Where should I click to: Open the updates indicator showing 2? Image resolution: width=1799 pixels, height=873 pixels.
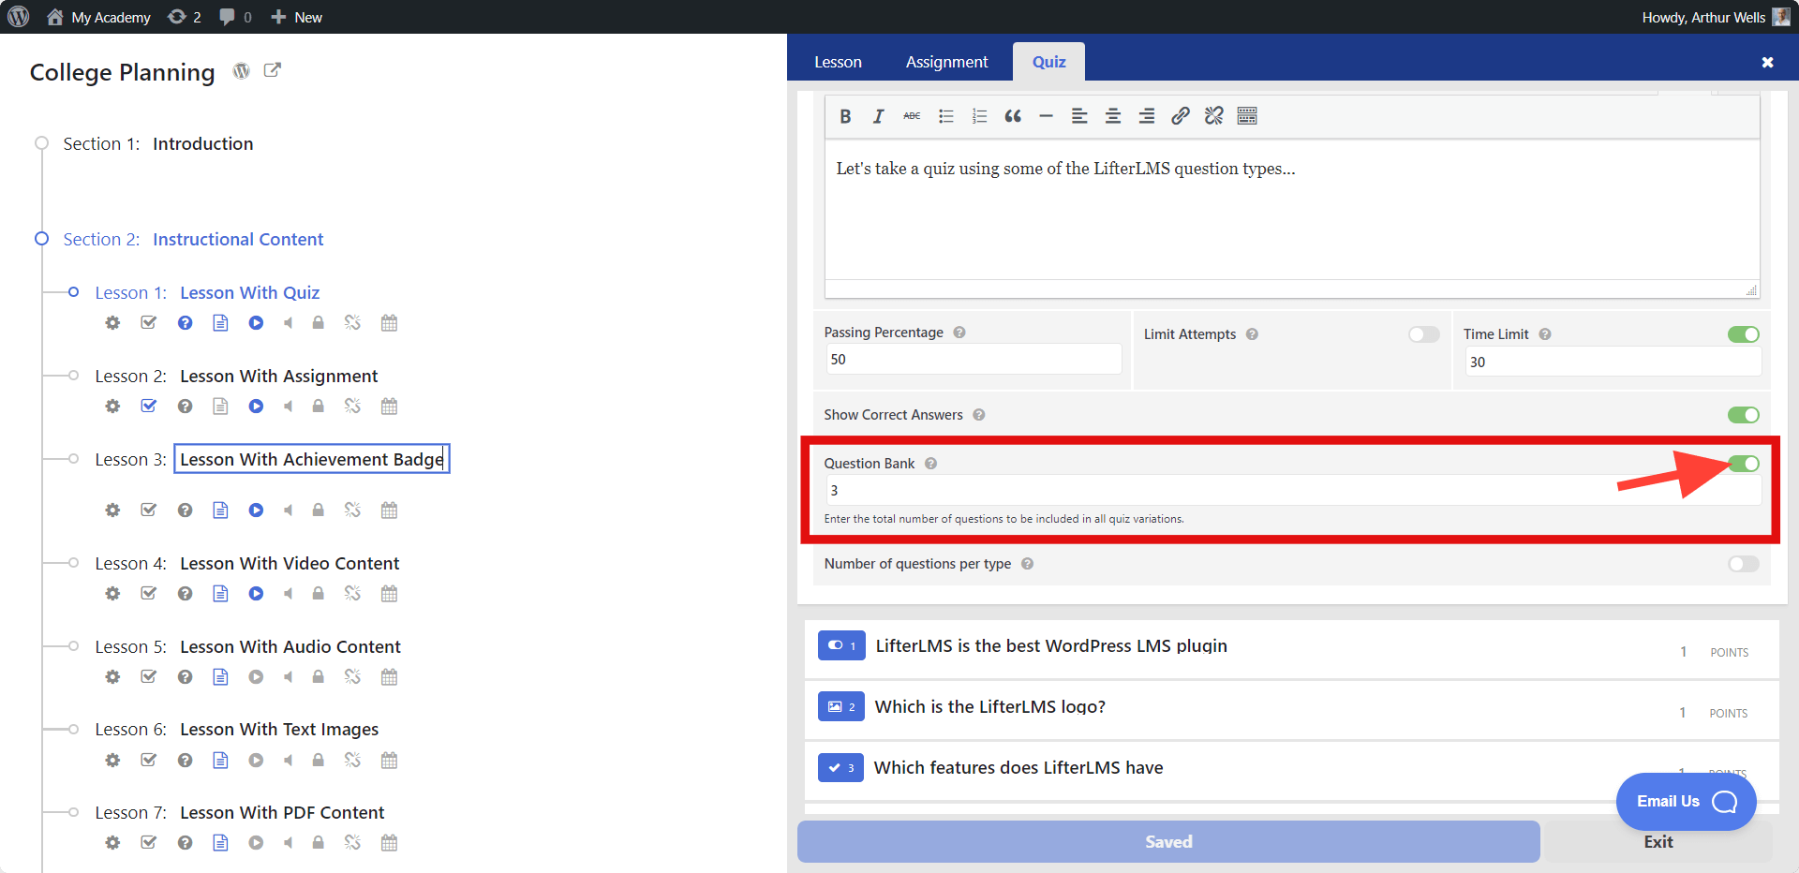(x=185, y=17)
